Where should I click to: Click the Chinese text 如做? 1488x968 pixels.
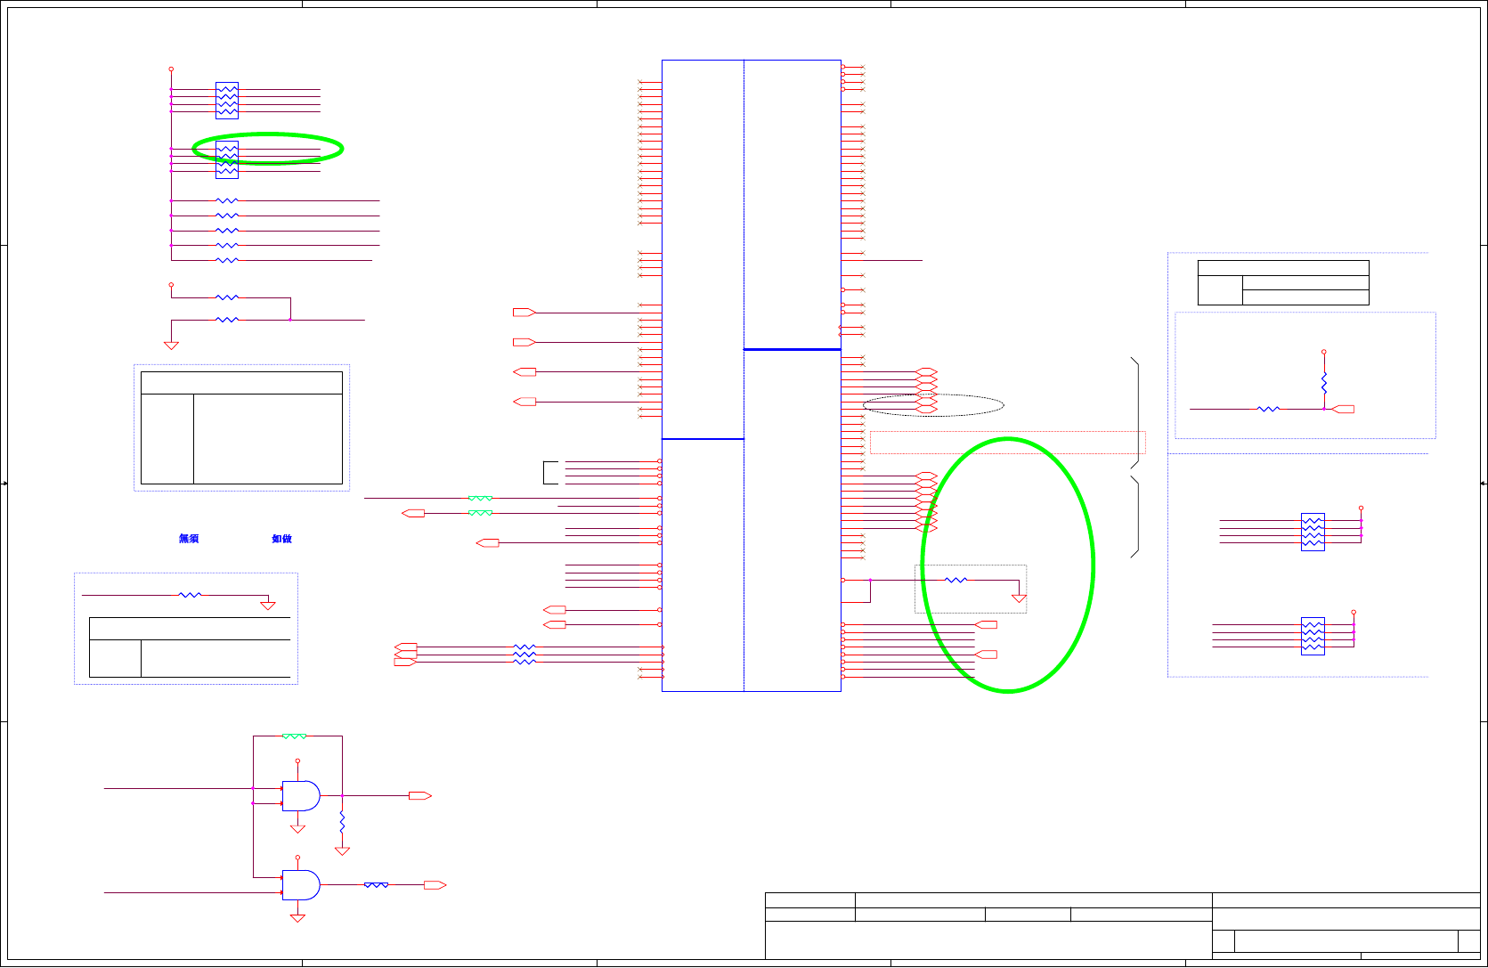click(281, 539)
